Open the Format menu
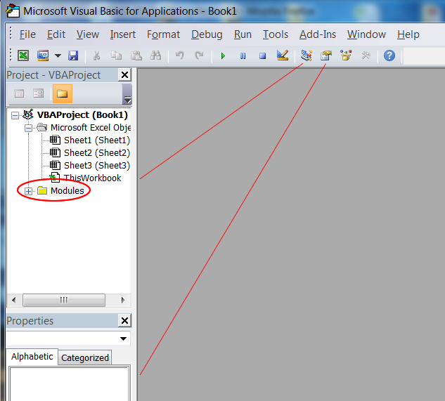 click(x=164, y=34)
